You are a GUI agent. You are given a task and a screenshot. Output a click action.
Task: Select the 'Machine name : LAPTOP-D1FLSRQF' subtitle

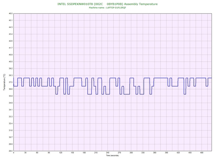coord(107,8)
